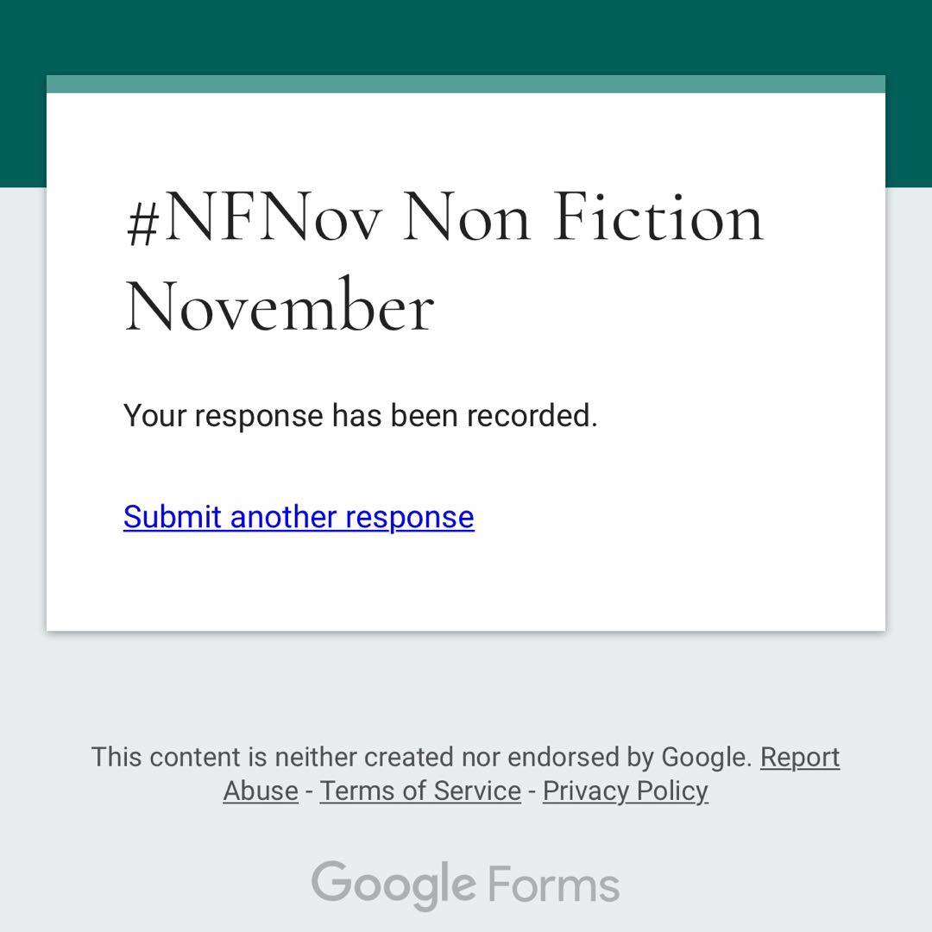
Task: Open the Terms of Service link
Action: click(420, 790)
